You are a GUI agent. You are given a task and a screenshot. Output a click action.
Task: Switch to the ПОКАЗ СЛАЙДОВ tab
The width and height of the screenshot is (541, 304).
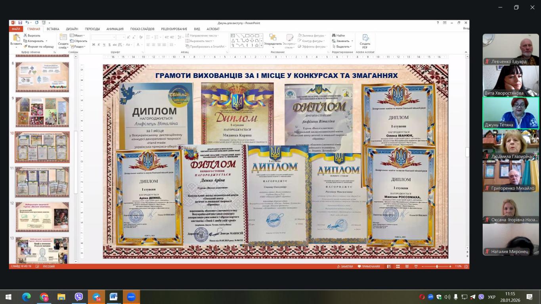point(142,29)
